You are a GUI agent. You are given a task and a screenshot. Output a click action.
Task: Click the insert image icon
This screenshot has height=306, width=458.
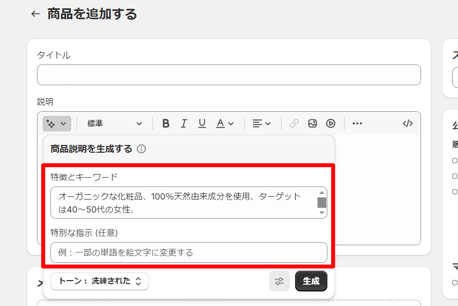[312, 124]
